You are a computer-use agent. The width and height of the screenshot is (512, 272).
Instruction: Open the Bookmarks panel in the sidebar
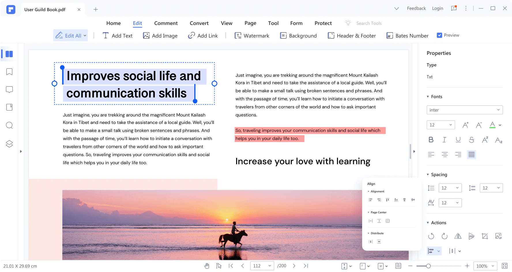click(9, 72)
